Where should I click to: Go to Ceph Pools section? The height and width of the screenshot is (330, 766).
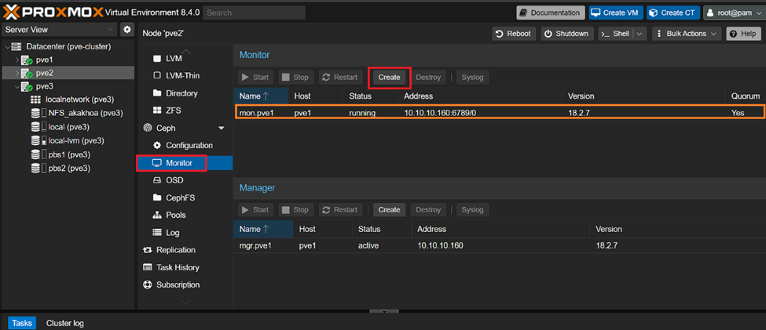point(175,215)
